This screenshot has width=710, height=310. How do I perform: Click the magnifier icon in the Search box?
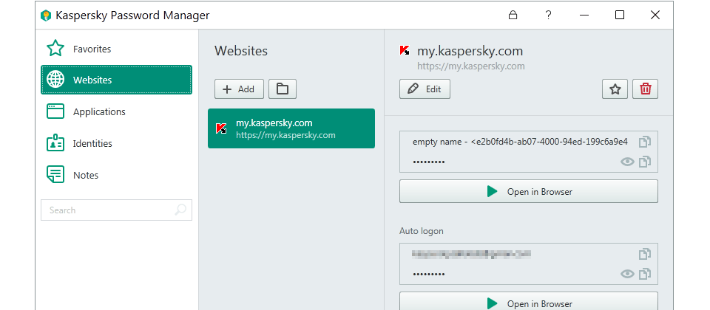180,210
